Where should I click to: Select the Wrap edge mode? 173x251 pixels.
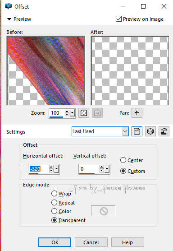(55, 194)
